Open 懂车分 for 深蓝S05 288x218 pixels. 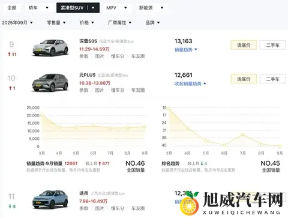tap(118, 56)
